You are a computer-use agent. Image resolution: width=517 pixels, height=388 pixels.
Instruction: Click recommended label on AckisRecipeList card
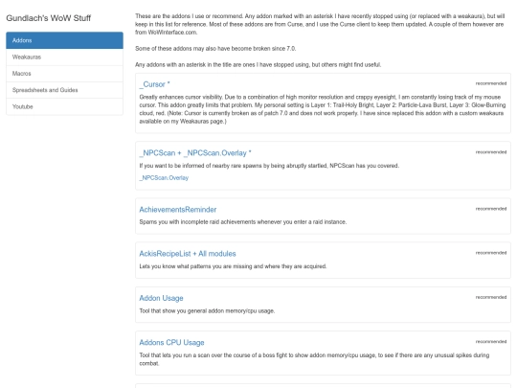[x=491, y=253]
